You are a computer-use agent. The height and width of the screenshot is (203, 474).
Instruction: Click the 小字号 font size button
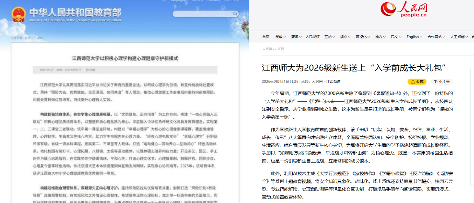442,81
